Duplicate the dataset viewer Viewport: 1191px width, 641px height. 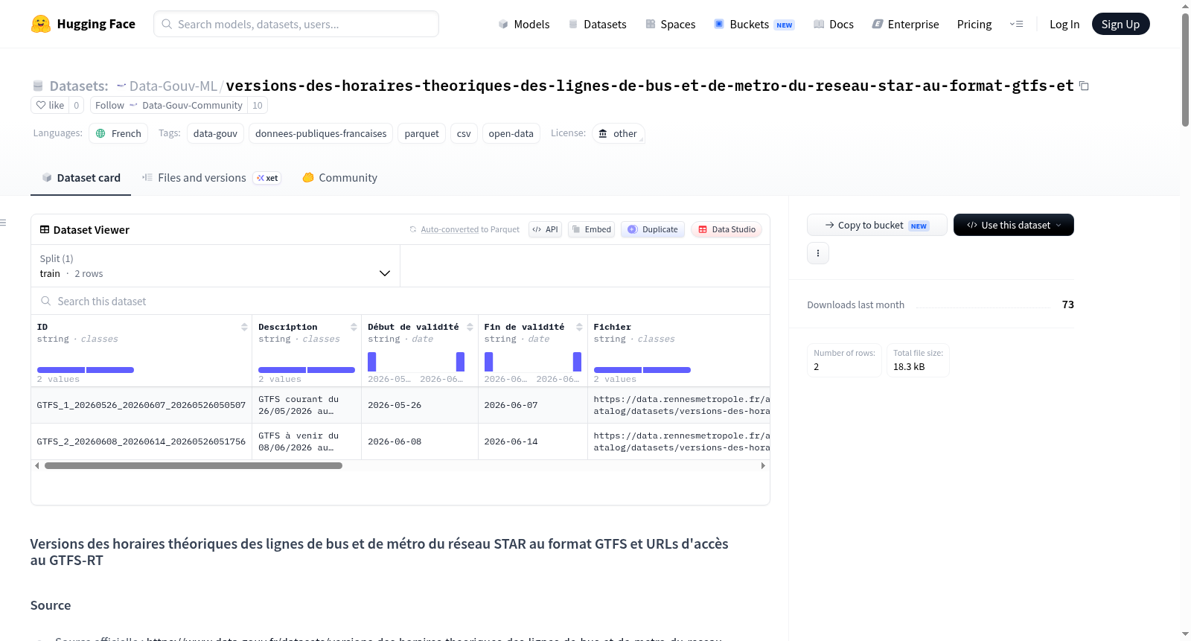[x=653, y=229]
